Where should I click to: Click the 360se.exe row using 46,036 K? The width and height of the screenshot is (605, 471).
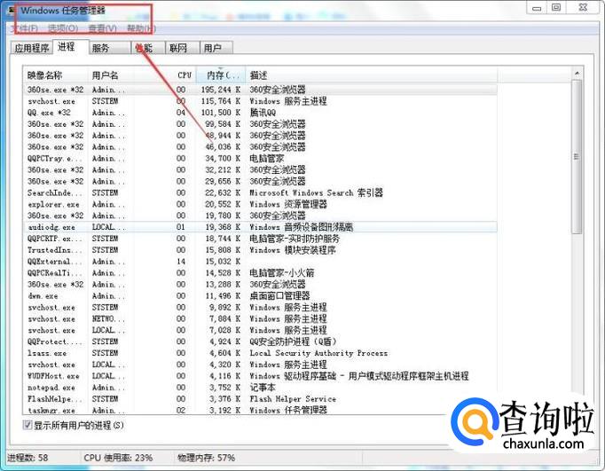(261, 147)
